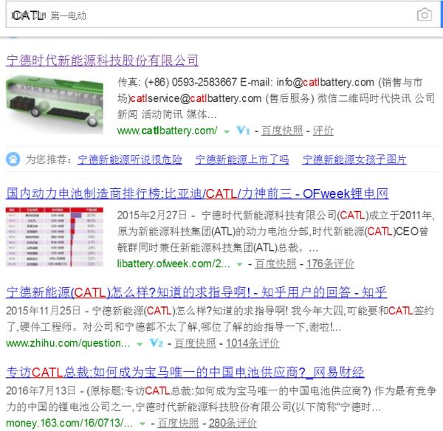Click 评价 link for catlbattery.com result
The width and height of the screenshot is (443, 431).
coord(323,131)
